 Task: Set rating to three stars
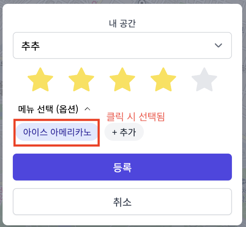[122, 80]
